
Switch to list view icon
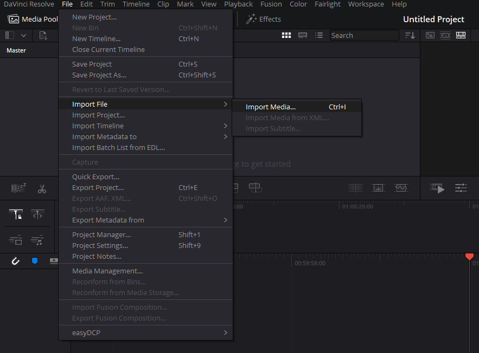(319, 35)
